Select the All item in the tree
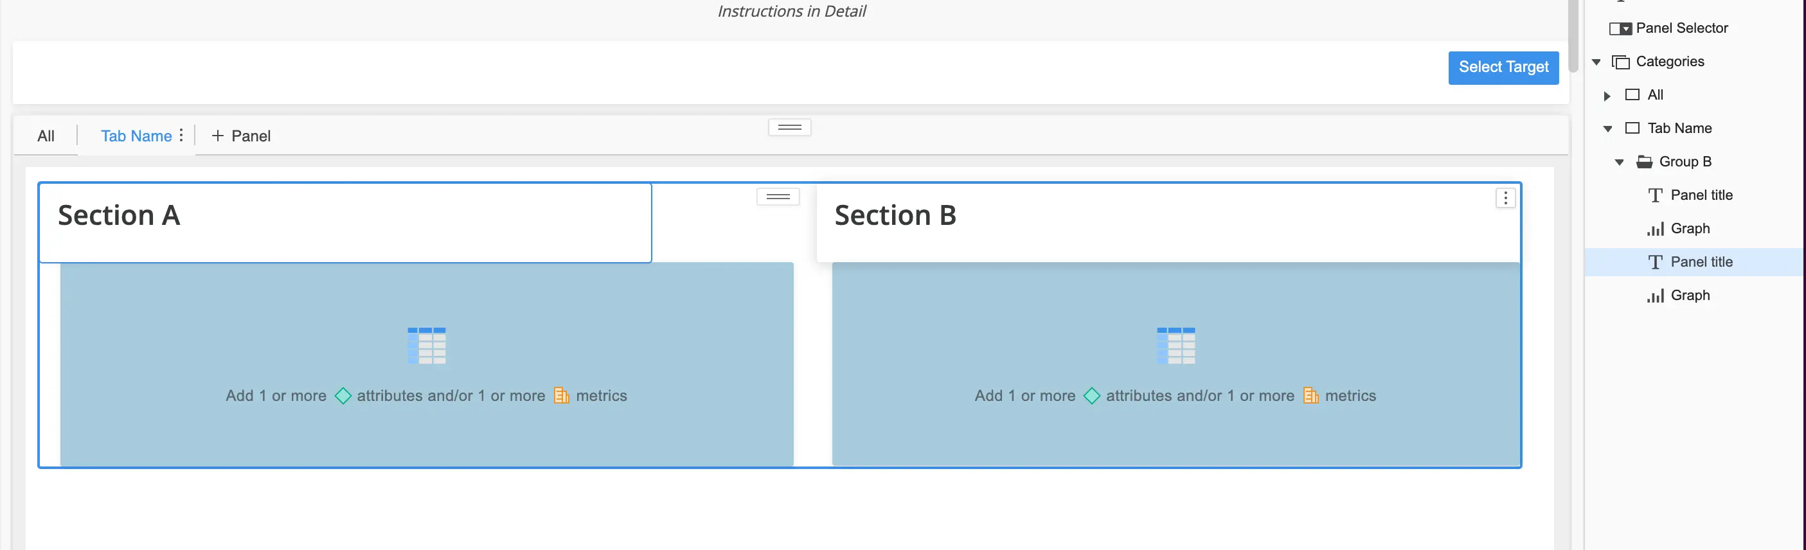1806x550 pixels. click(x=1654, y=94)
